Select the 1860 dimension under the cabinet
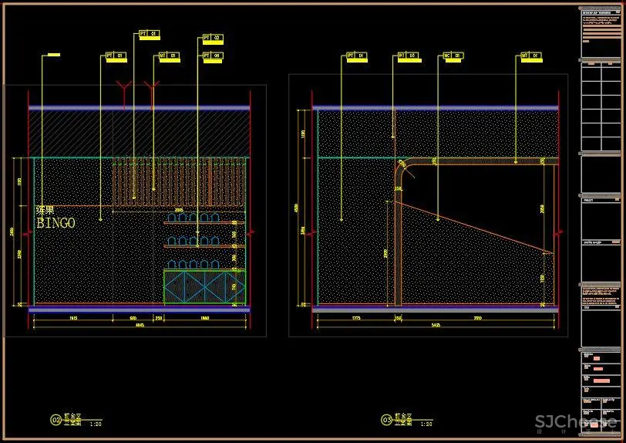The width and height of the screenshot is (626, 443). tap(204, 318)
